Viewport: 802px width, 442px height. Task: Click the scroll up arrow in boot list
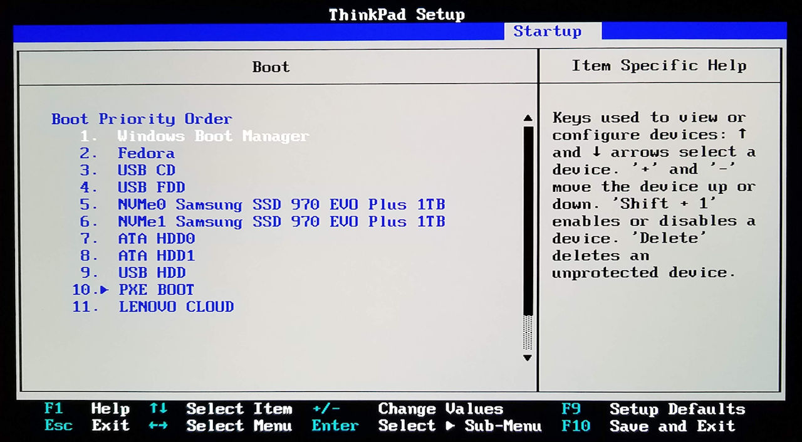point(528,118)
